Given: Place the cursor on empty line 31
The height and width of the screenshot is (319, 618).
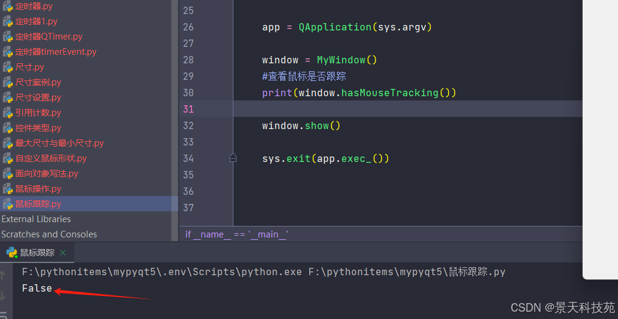Looking at the screenshot, I should pos(408,109).
